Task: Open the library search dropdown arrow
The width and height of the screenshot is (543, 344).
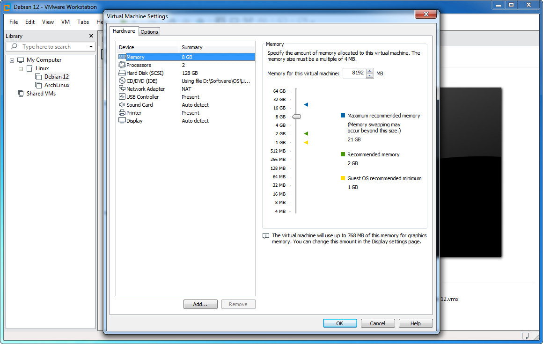Action: click(91, 47)
